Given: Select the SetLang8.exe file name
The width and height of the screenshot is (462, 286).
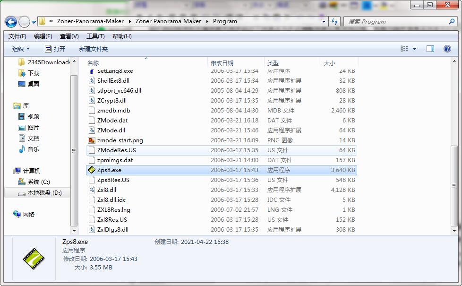Looking at the screenshot, I should point(115,71).
